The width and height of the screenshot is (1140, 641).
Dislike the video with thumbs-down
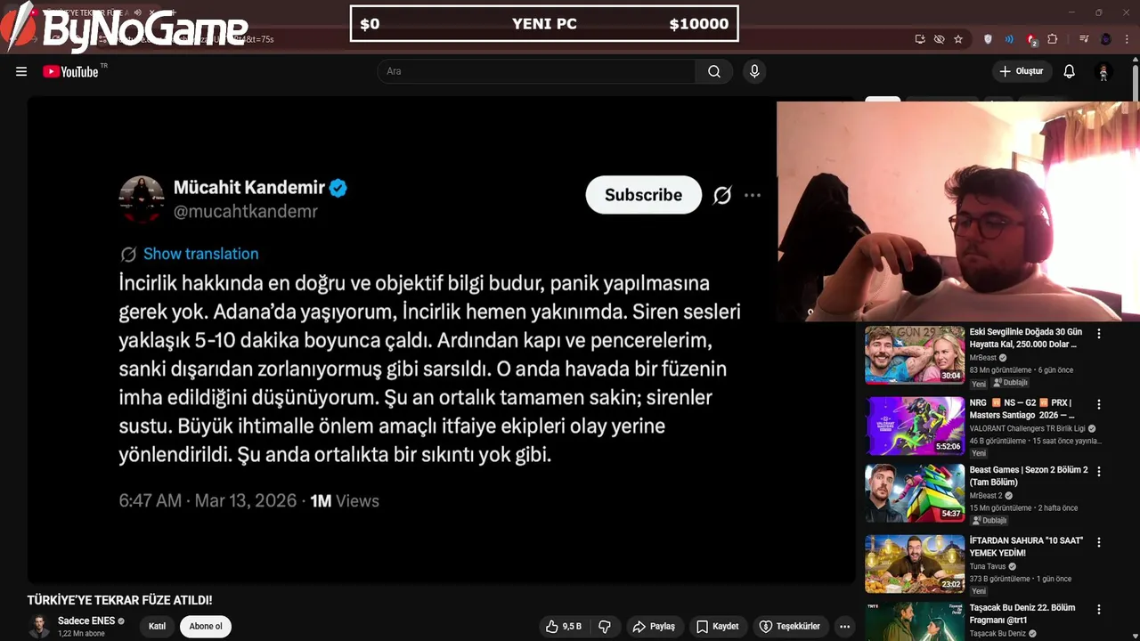pyautogui.click(x=605, y=626)
